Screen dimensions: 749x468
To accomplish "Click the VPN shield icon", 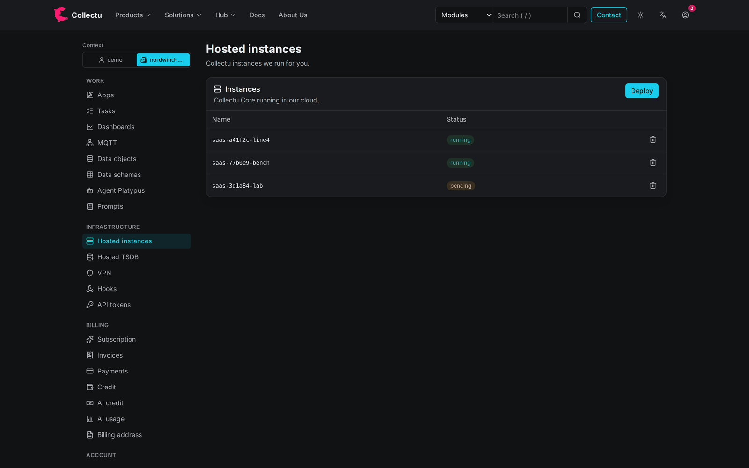I will pyautogui.click(x=90, y=273).
